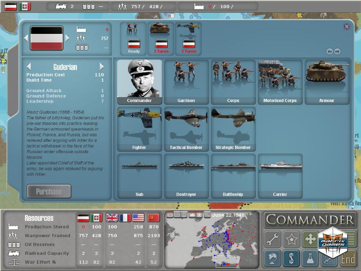Click the star button in Commander panel

pos(292,239)
